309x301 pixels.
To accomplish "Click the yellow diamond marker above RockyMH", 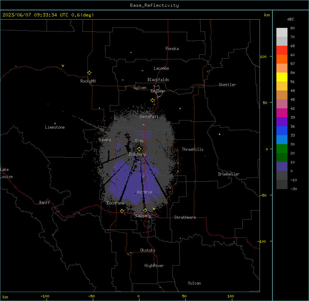I will [x=90, y=73].
